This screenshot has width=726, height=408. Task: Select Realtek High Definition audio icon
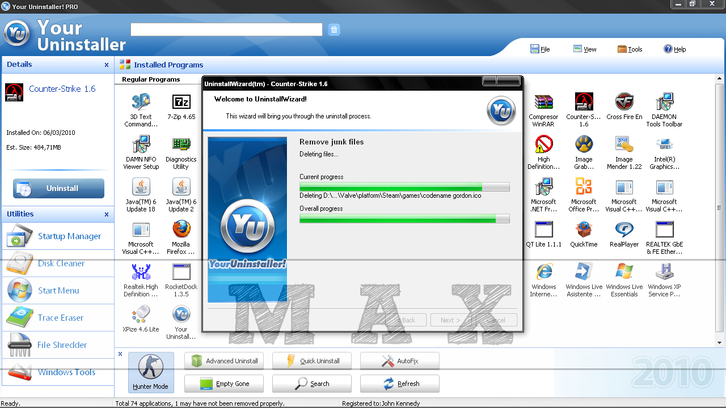[x=141, y=272]
